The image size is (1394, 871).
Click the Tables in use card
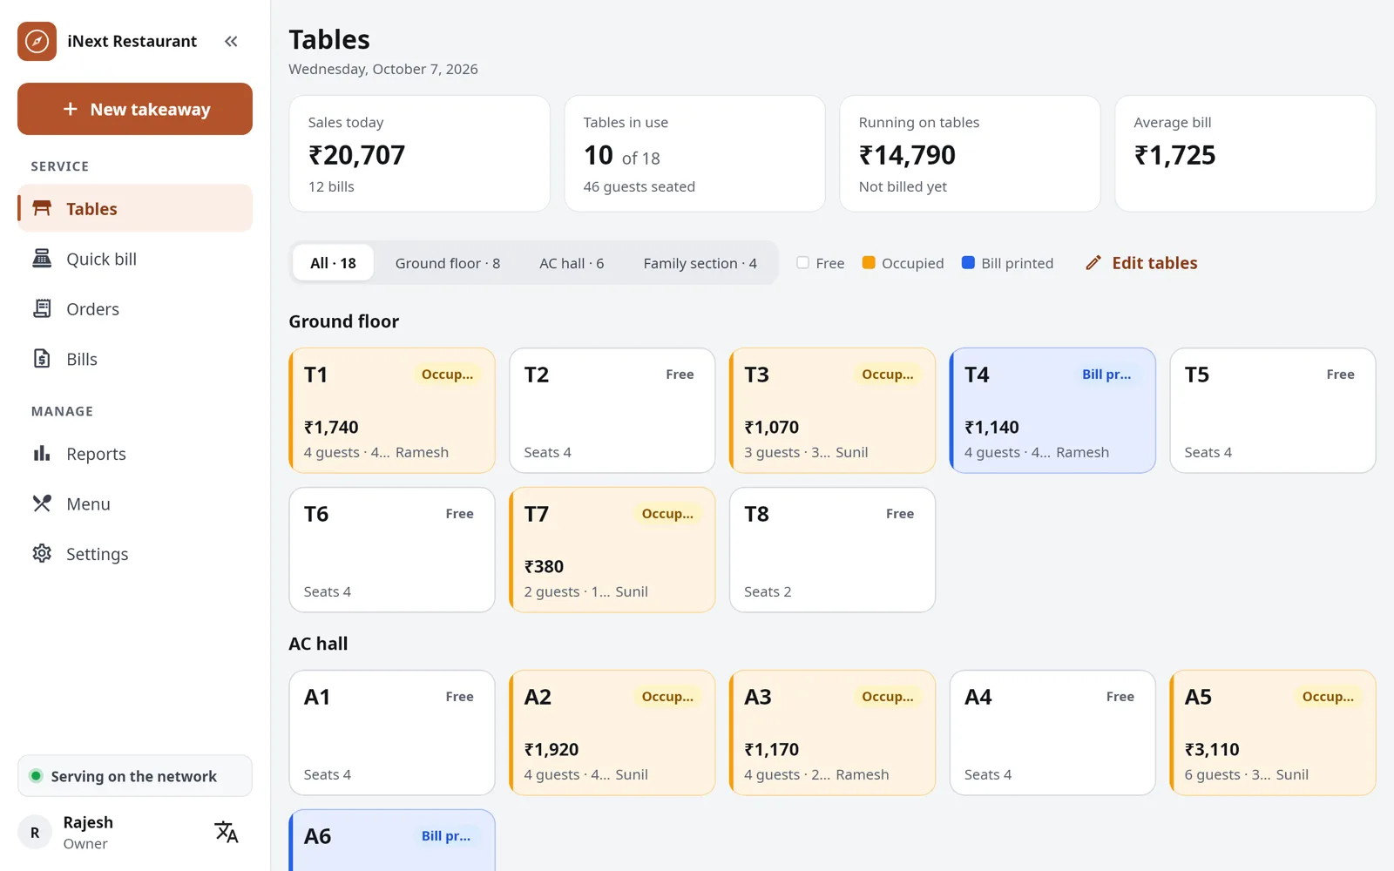(694, 153)
